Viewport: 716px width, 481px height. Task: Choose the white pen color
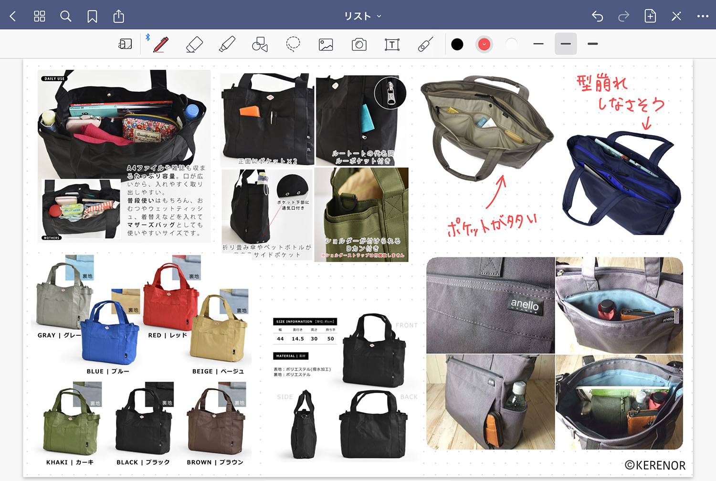511,44
